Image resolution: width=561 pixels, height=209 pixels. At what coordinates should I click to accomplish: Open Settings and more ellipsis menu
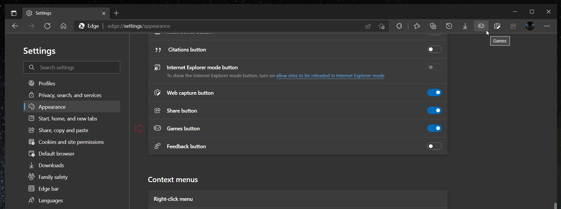coord(547,26)
